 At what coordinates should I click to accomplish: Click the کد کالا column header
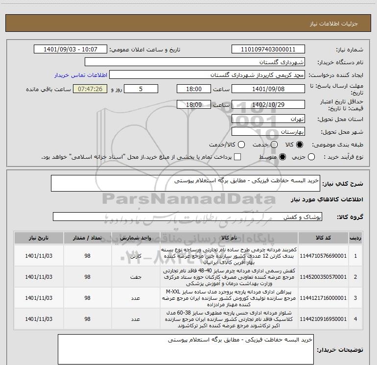pyautogui.click(x=323, y=238)
